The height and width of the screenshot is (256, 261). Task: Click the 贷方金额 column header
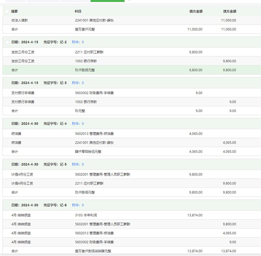pyautogui.click(x=229, y=11)
